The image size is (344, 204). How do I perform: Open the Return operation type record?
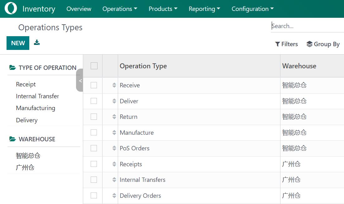[x=129, y=117]
